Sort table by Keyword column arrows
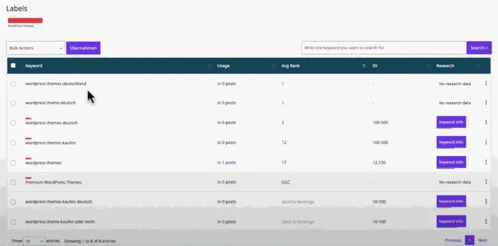The height and width of the screenshot is (246, 498). click(x=209, y=66)
